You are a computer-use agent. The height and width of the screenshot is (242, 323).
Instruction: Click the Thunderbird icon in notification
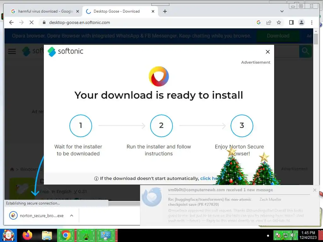pyautogui.click(x=152, y=197)
